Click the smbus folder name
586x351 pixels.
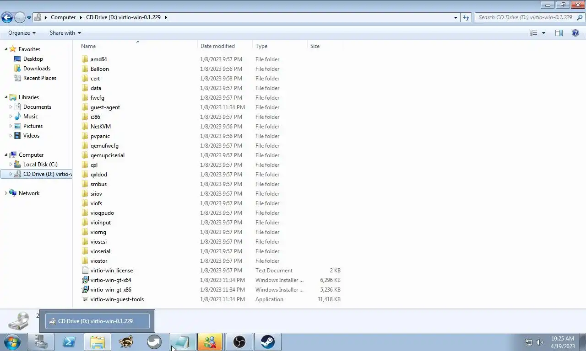coord(98,184)
